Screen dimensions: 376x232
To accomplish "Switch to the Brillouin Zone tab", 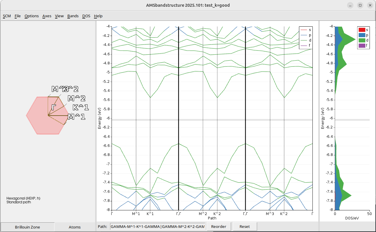I will [28, 227].
